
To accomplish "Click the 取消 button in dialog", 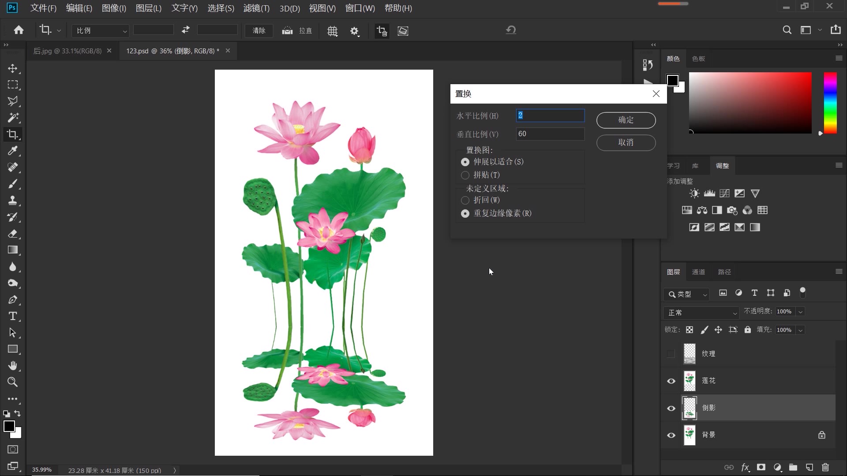I will (x=626, y=142).
